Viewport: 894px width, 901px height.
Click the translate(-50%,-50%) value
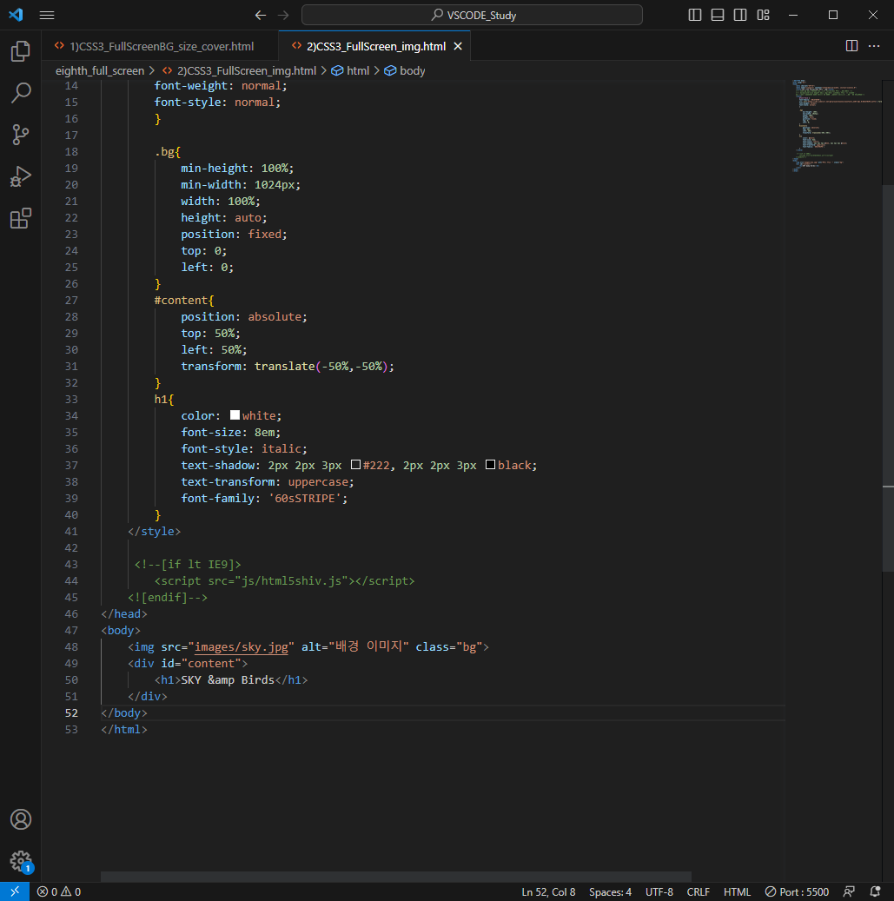tap(321, 366)
